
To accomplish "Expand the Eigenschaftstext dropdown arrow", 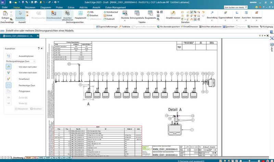I will coord(225,20).
